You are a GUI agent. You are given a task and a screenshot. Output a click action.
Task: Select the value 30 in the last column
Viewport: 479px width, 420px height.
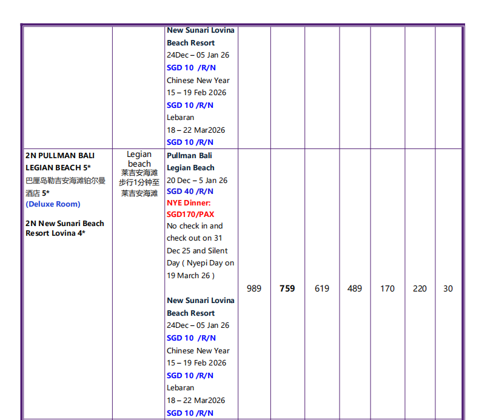447,288
